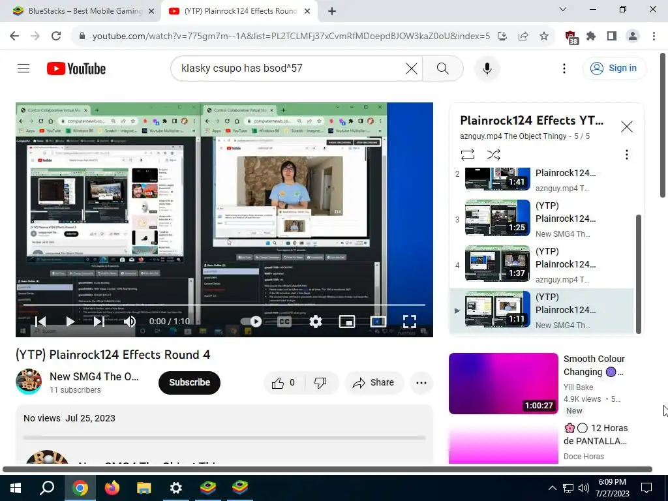Mute the video volume

pos(130,321)
